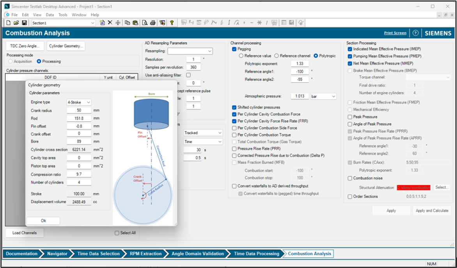Screen dimensions: 457x268
Task: Open the File menu
Action: (14, 14)
